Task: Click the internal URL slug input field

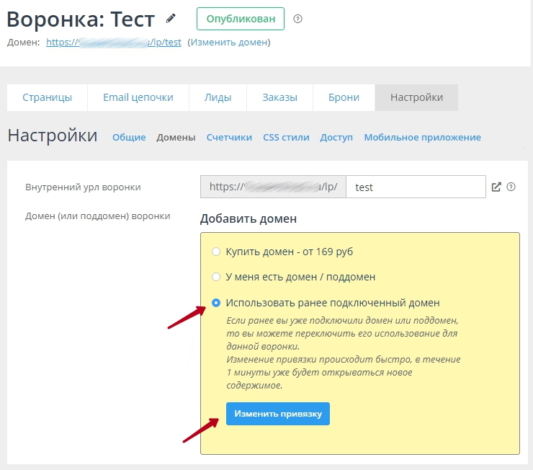Action: [416, 187]
